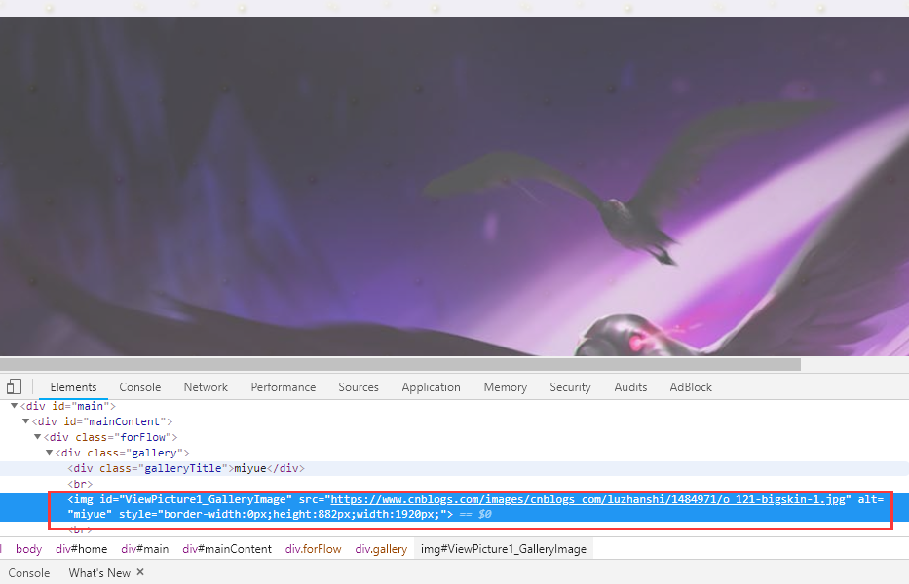Toggle the device toolbar icon
Viewport: 909px width, 584px height.
pos(14,387)
